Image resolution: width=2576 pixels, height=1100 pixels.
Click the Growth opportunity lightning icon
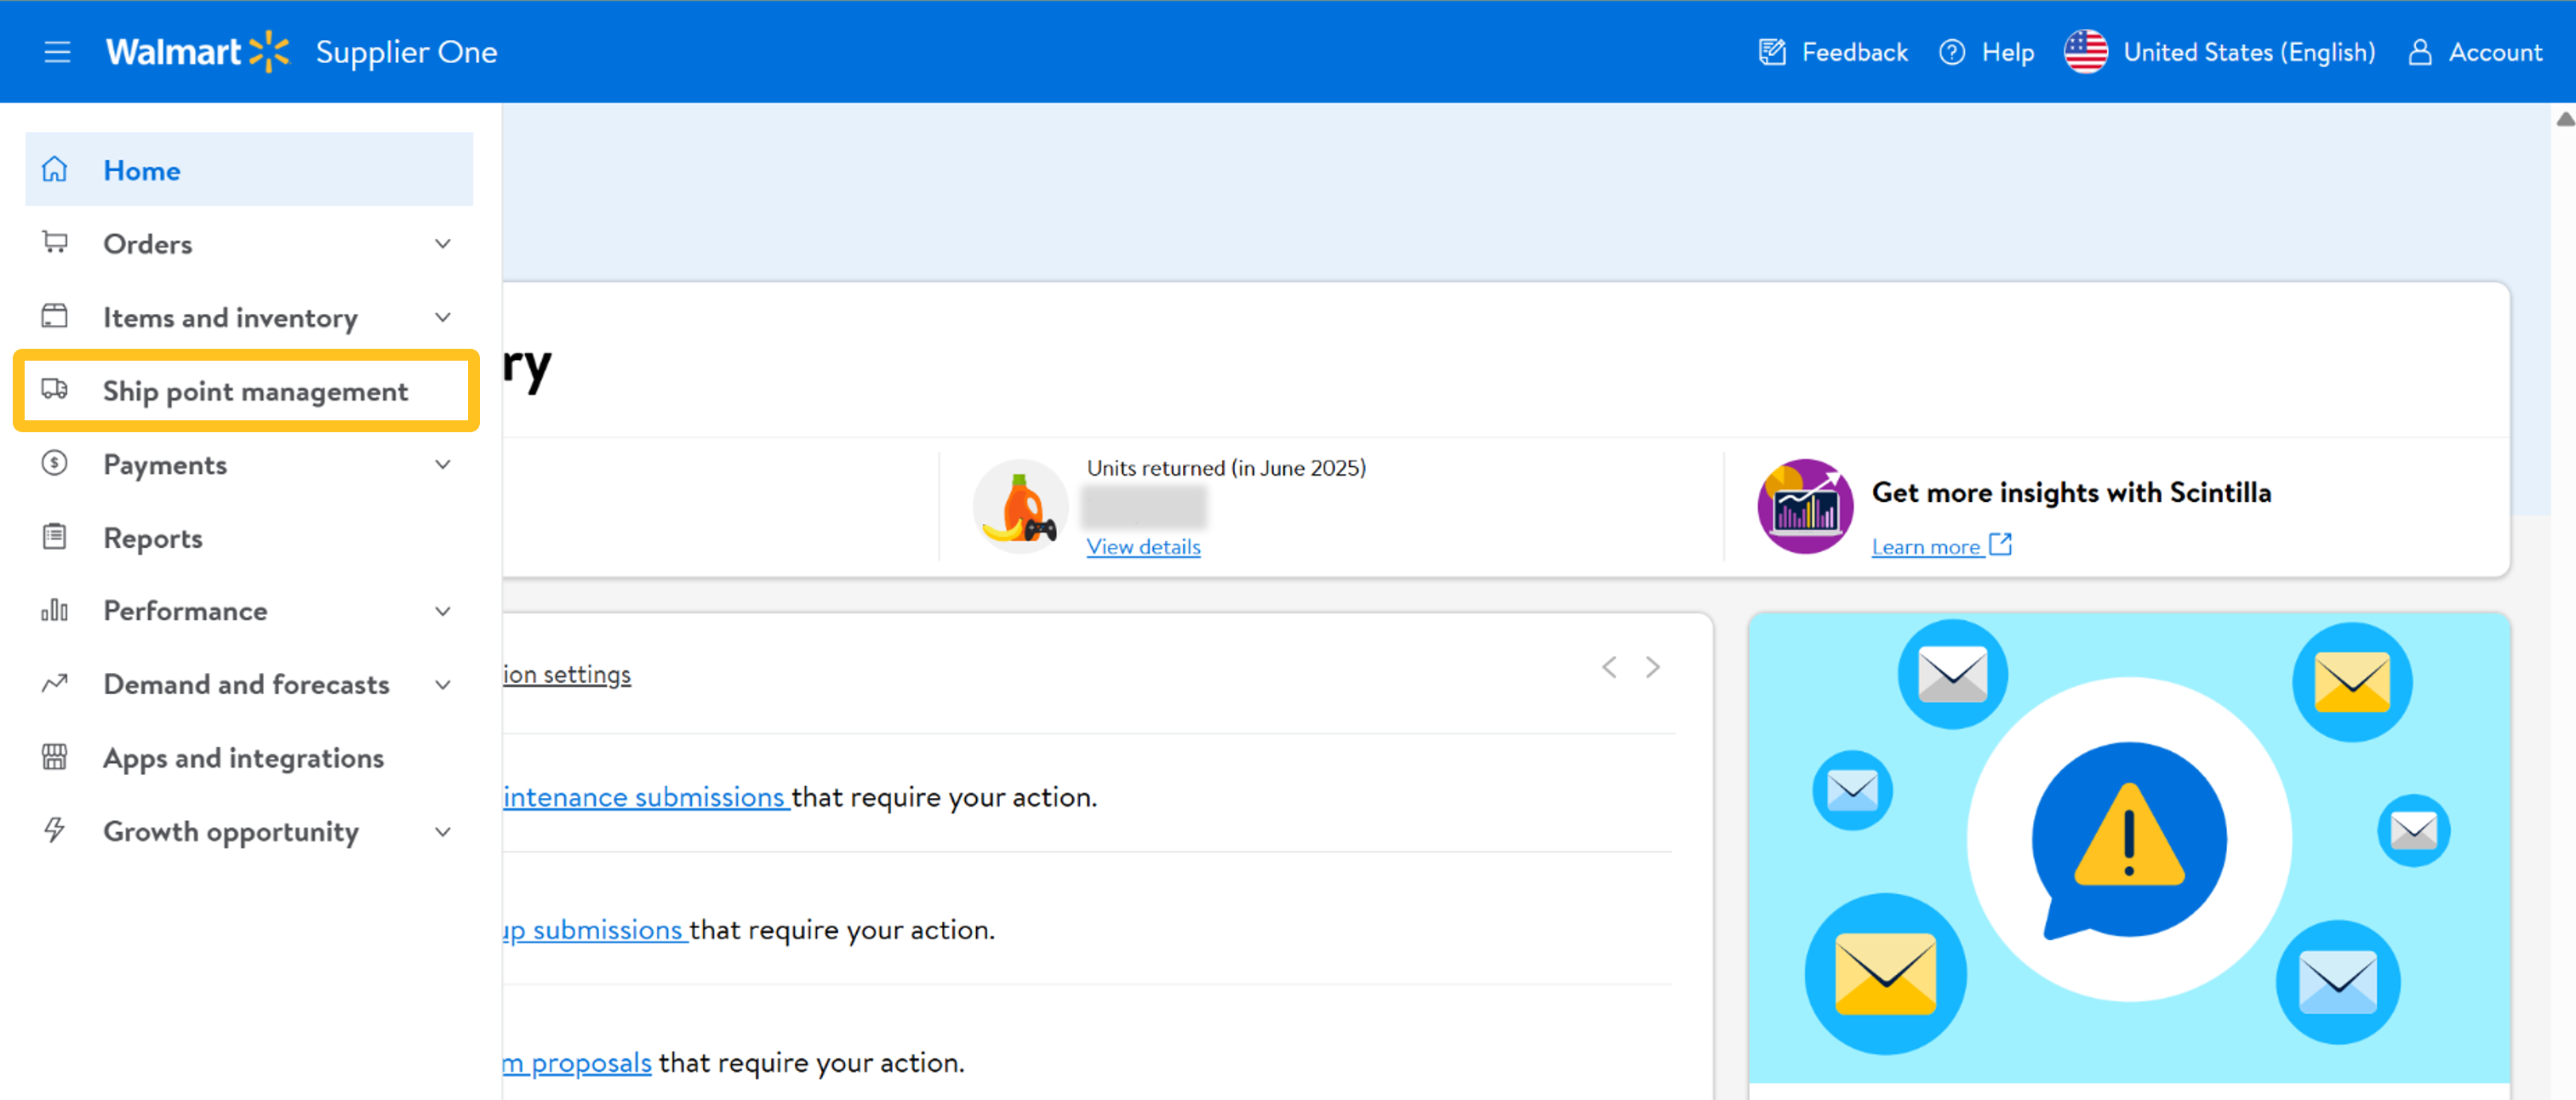click(55, 830)
